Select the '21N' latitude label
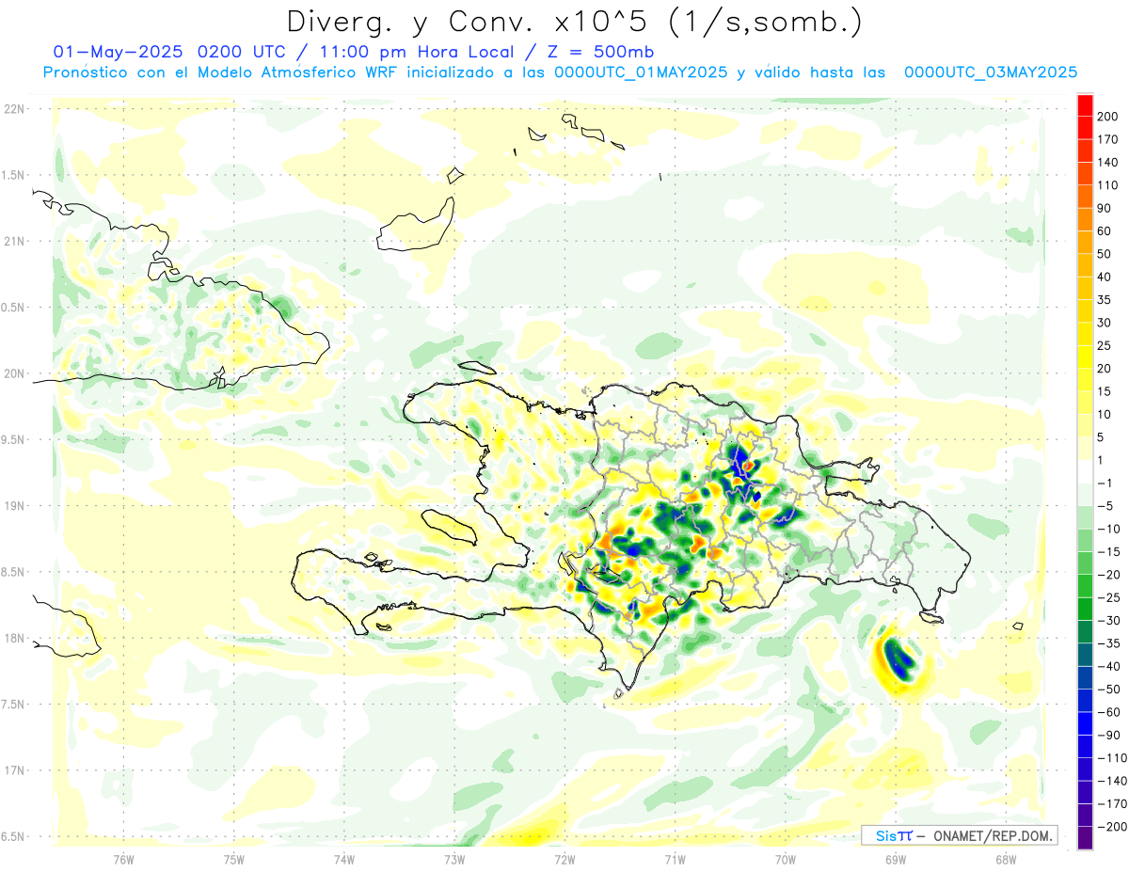The height and width of the screenshot is (872, 1129). click(14, 241)
